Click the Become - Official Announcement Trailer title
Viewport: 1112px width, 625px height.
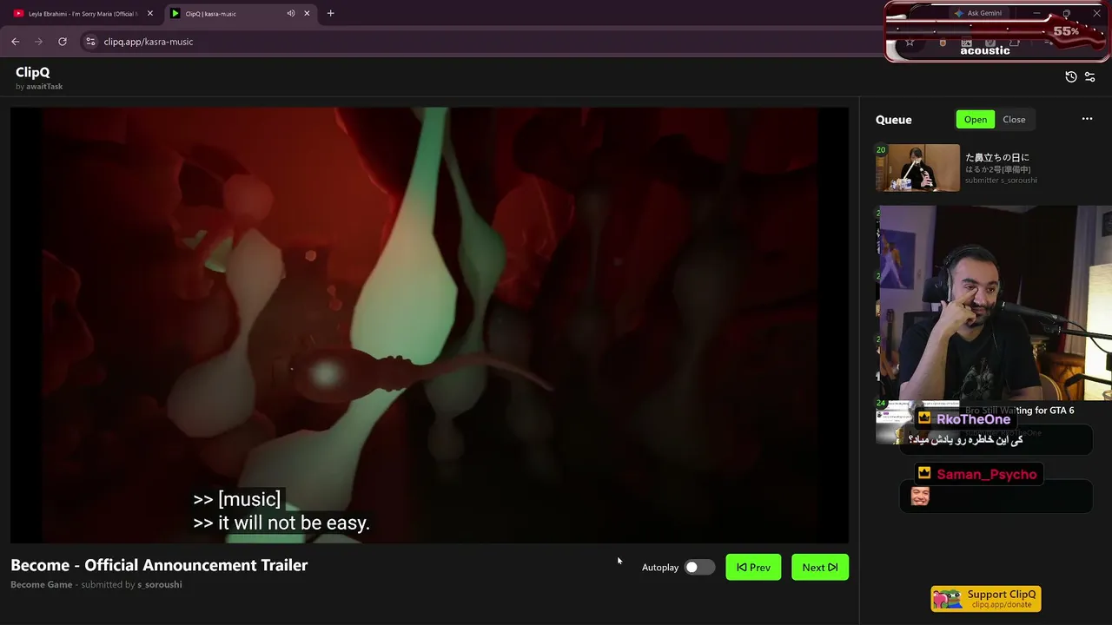click(x=159, y=565)
